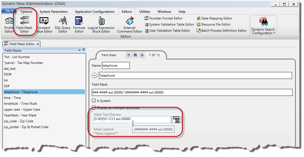This screenshot has height=157, width=304.
Task: Expand the round chevron beside Telephone description
Action: (x=94, y=76)
